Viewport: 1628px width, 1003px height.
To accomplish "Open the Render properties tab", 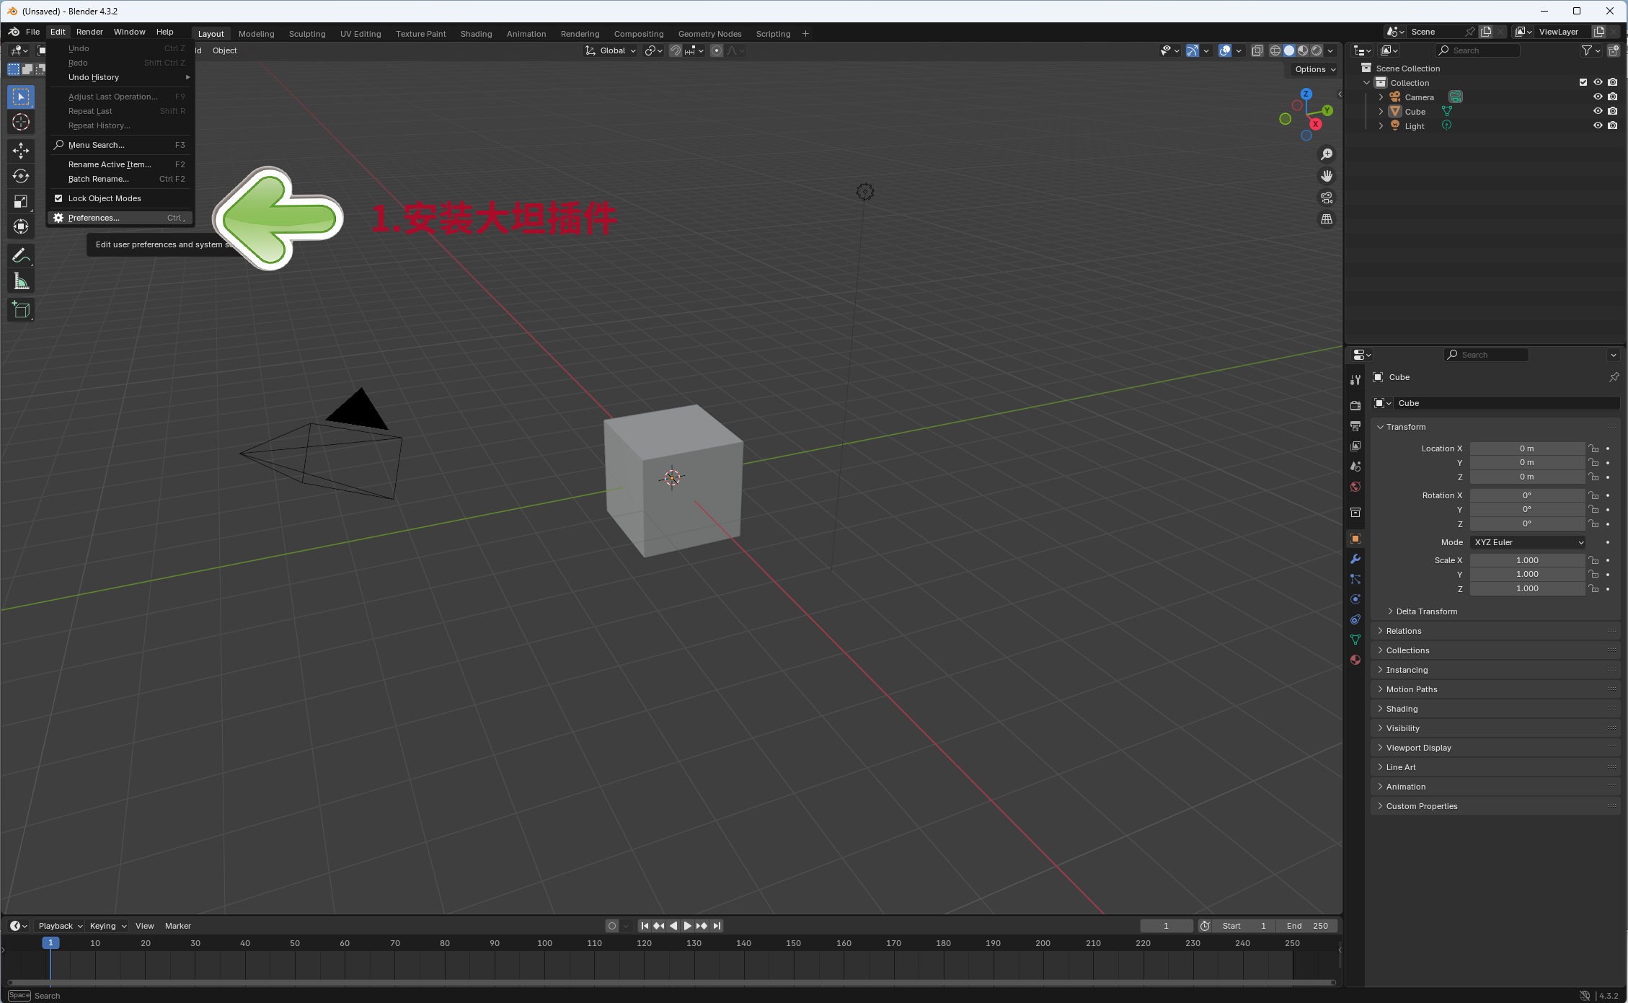I will coord(1355,405).
